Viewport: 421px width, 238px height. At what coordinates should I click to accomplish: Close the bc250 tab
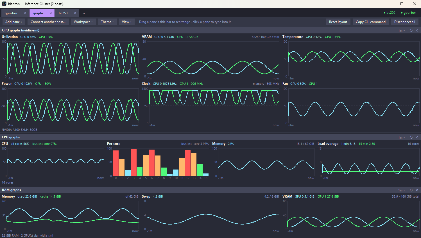(x=75, y=13)
